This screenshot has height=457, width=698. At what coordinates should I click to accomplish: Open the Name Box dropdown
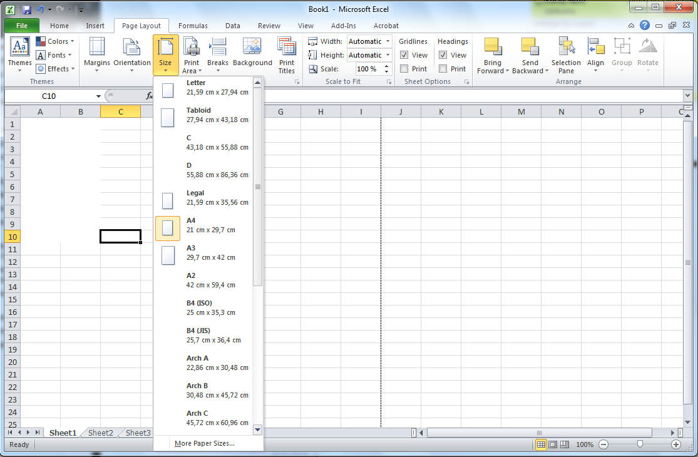[x=98, y=96]
